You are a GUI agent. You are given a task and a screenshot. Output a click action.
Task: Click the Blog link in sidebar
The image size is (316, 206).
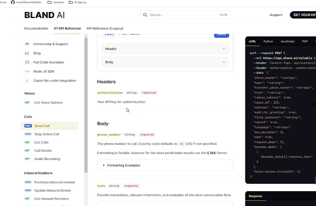pos(37,53)
